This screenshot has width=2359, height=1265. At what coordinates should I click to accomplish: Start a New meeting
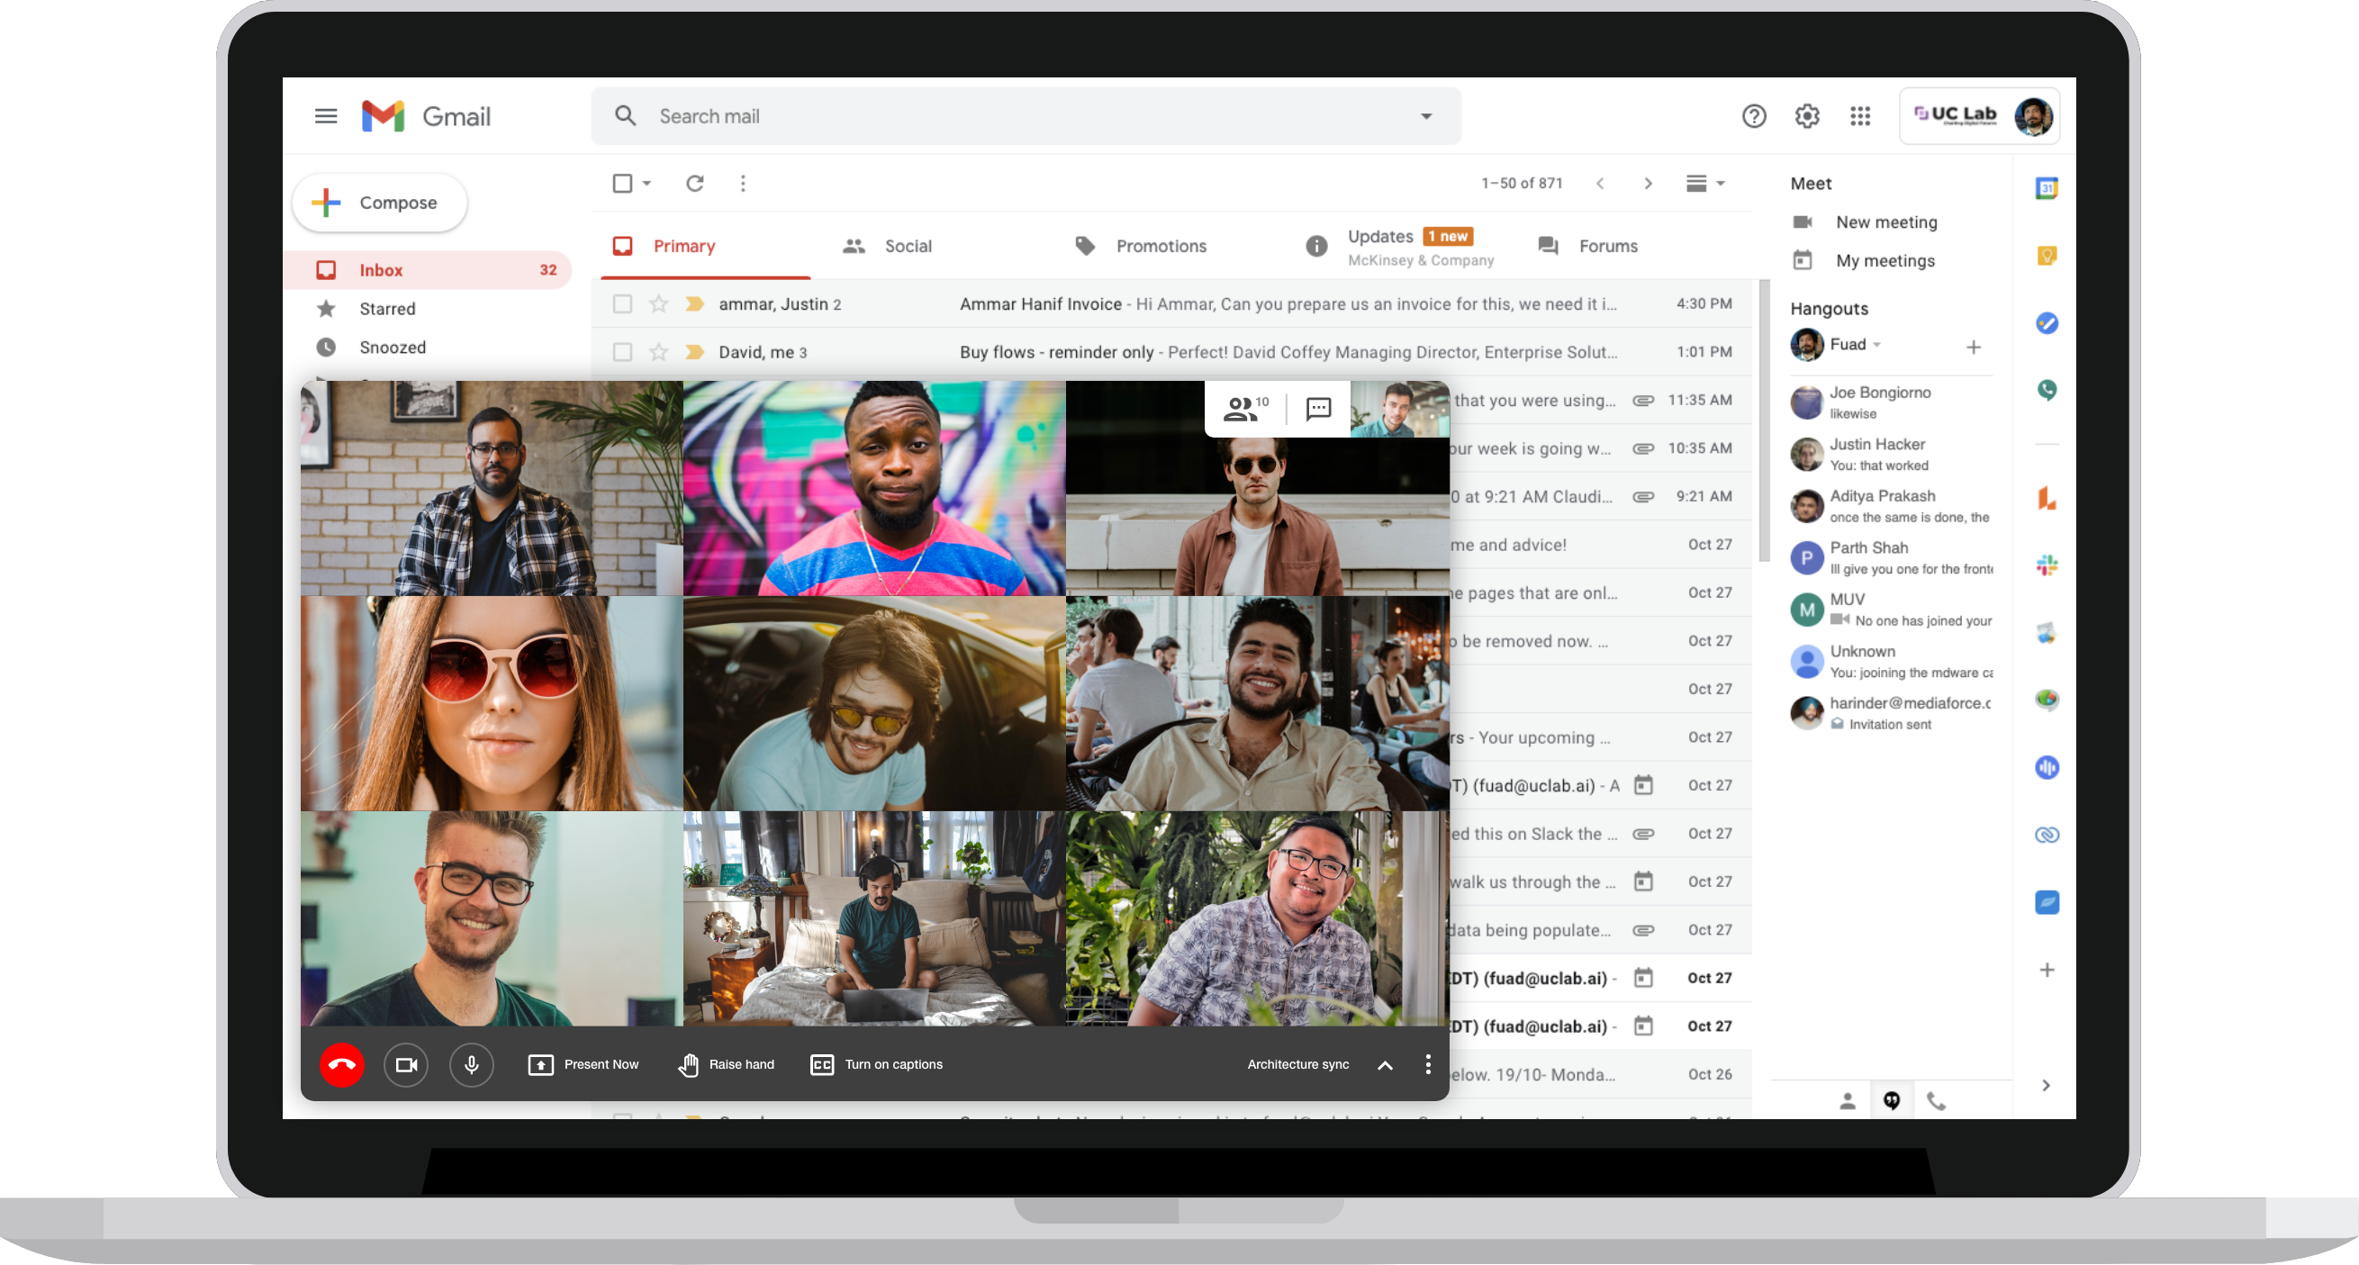click(x=1865, y=222)
